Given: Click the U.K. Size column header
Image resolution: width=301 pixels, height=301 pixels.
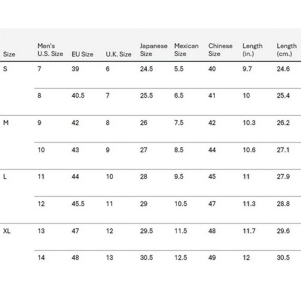Looking at the screenshot, I should pos(119,54).
